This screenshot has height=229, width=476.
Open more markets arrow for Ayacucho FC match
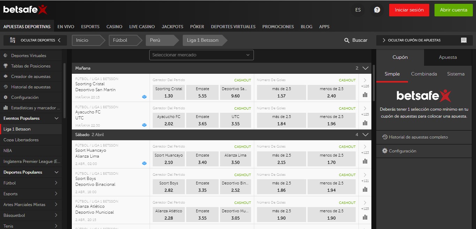point(365,109)
